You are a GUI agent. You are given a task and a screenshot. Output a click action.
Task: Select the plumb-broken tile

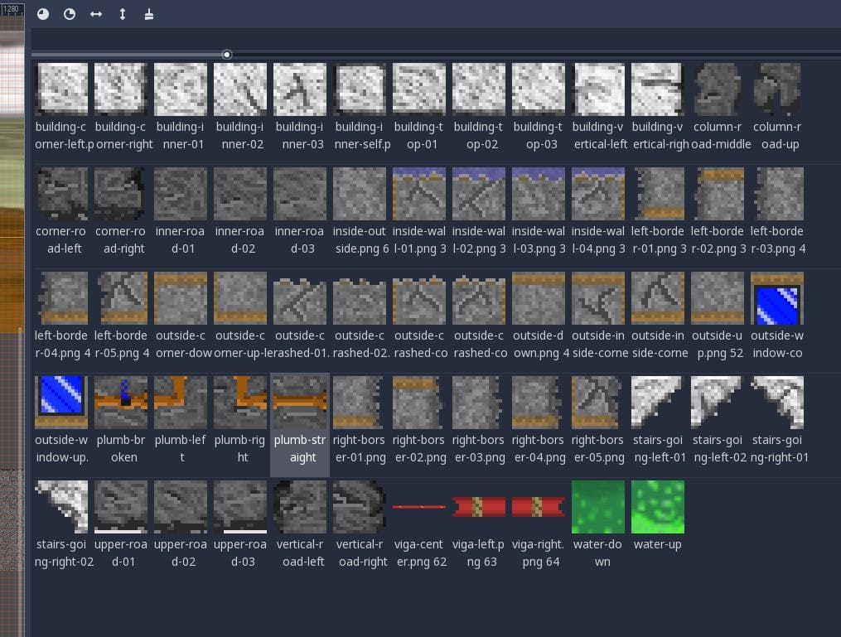click(x=121, y=420)
